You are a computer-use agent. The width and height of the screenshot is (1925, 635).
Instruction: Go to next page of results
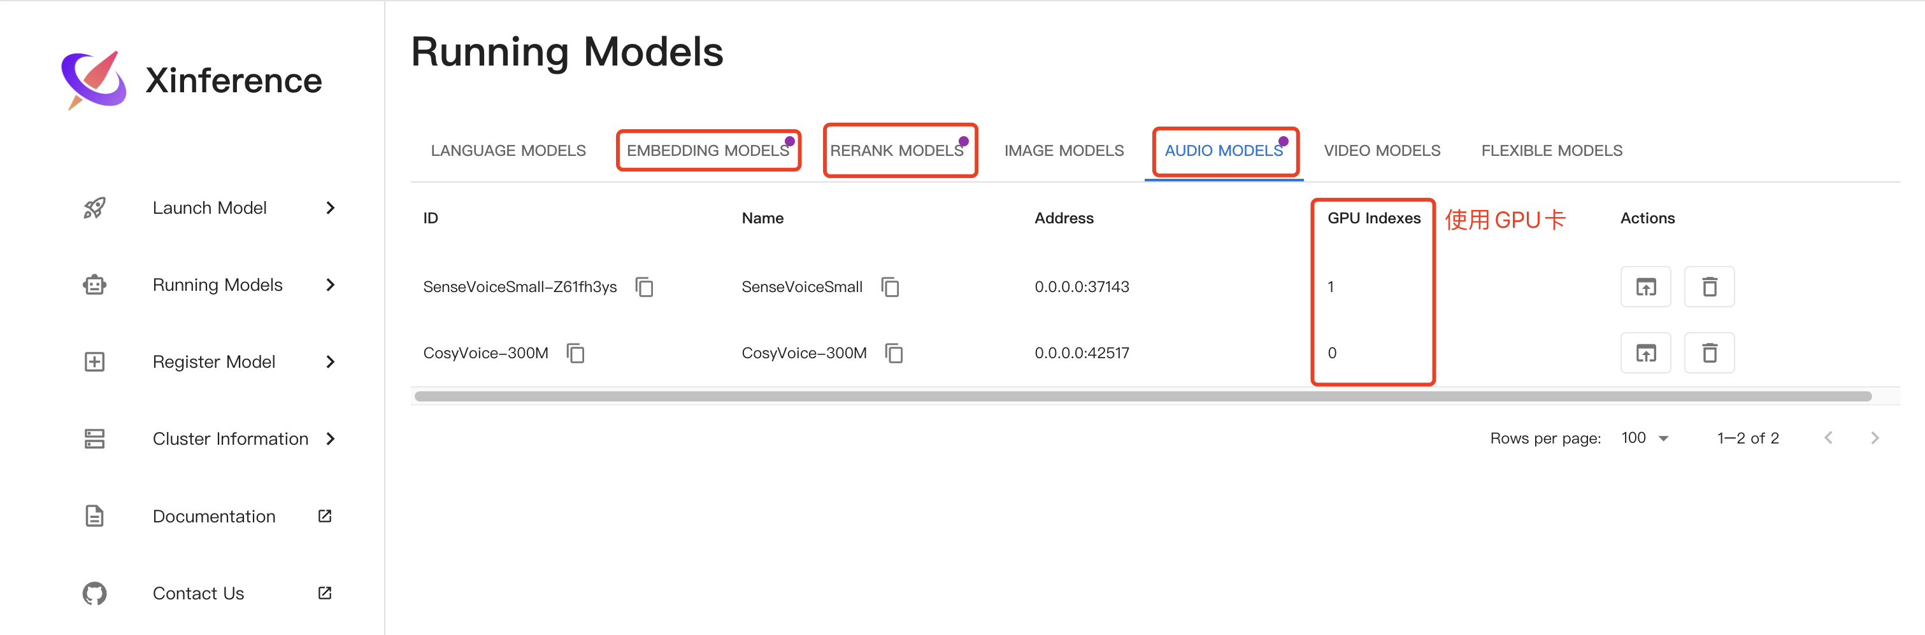1874,438
